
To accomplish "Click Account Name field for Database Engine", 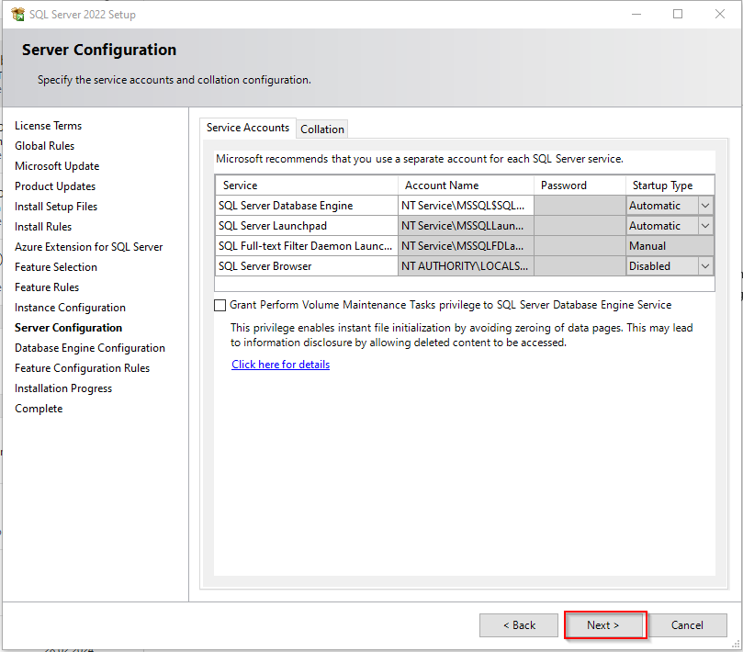I will click(x=465, y=206).
